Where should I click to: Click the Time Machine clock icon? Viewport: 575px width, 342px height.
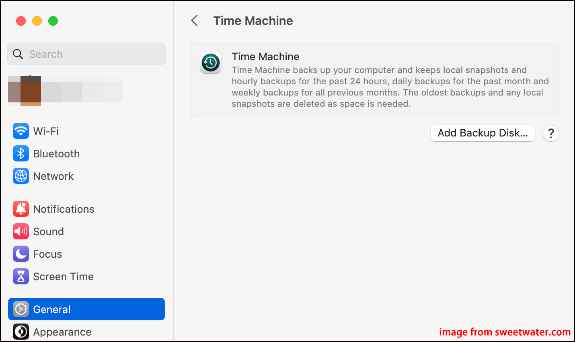[x=211, y=63]
